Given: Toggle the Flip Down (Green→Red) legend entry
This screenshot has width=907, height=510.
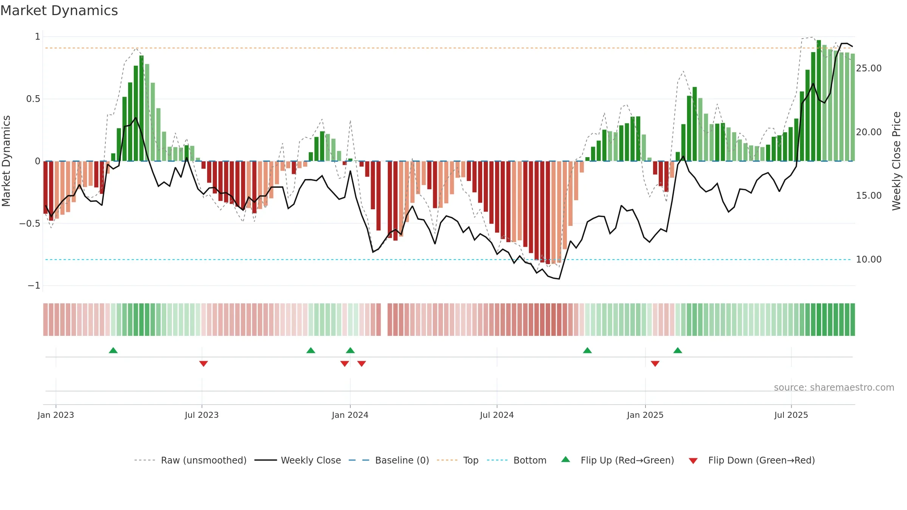Looking at the screenshot, I should tap(751, 460).
